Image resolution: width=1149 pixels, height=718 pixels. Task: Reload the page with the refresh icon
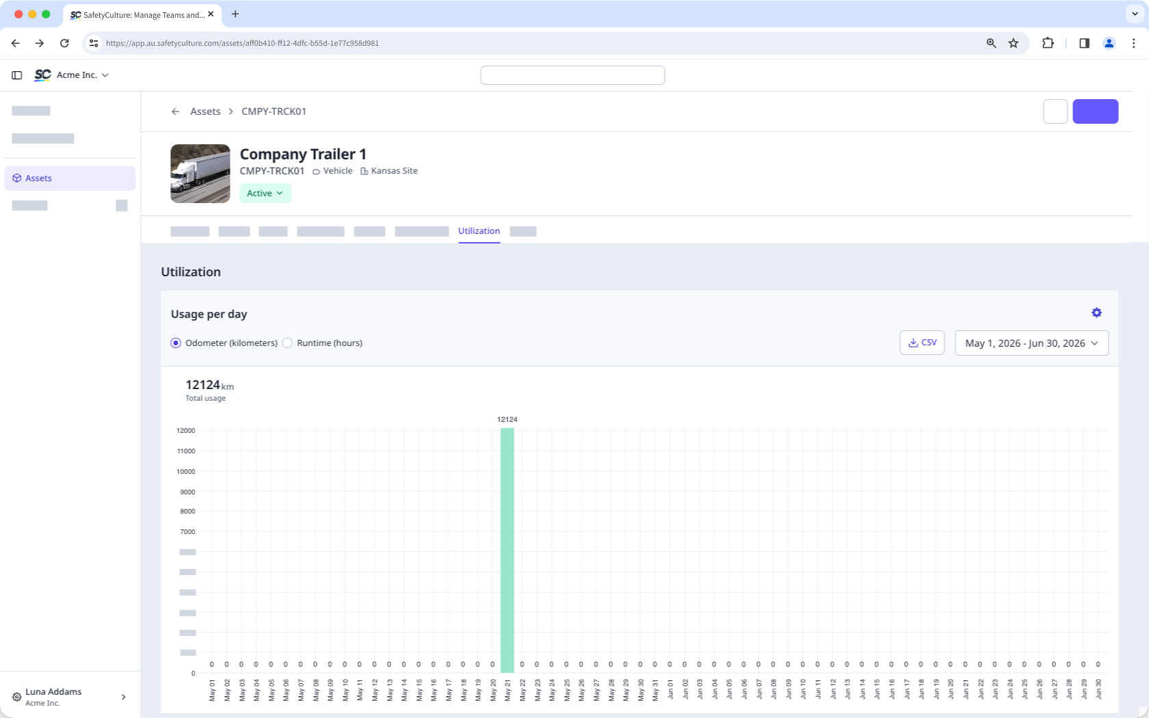(64, 43)
